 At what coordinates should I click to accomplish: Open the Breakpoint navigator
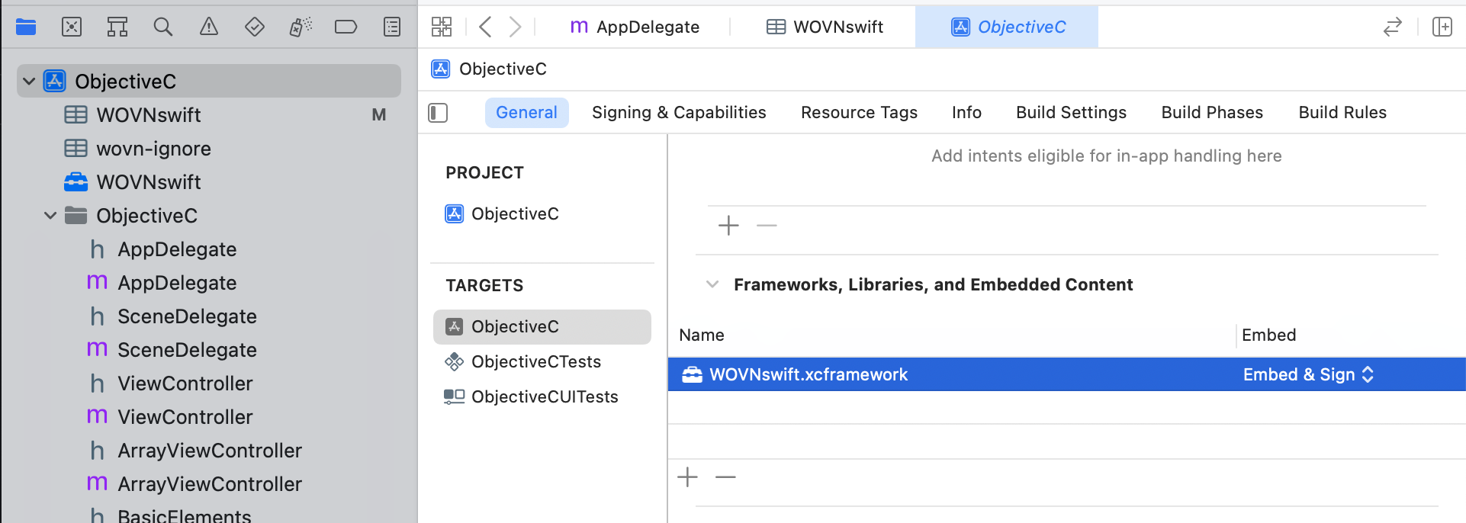(x=346, y=27)
